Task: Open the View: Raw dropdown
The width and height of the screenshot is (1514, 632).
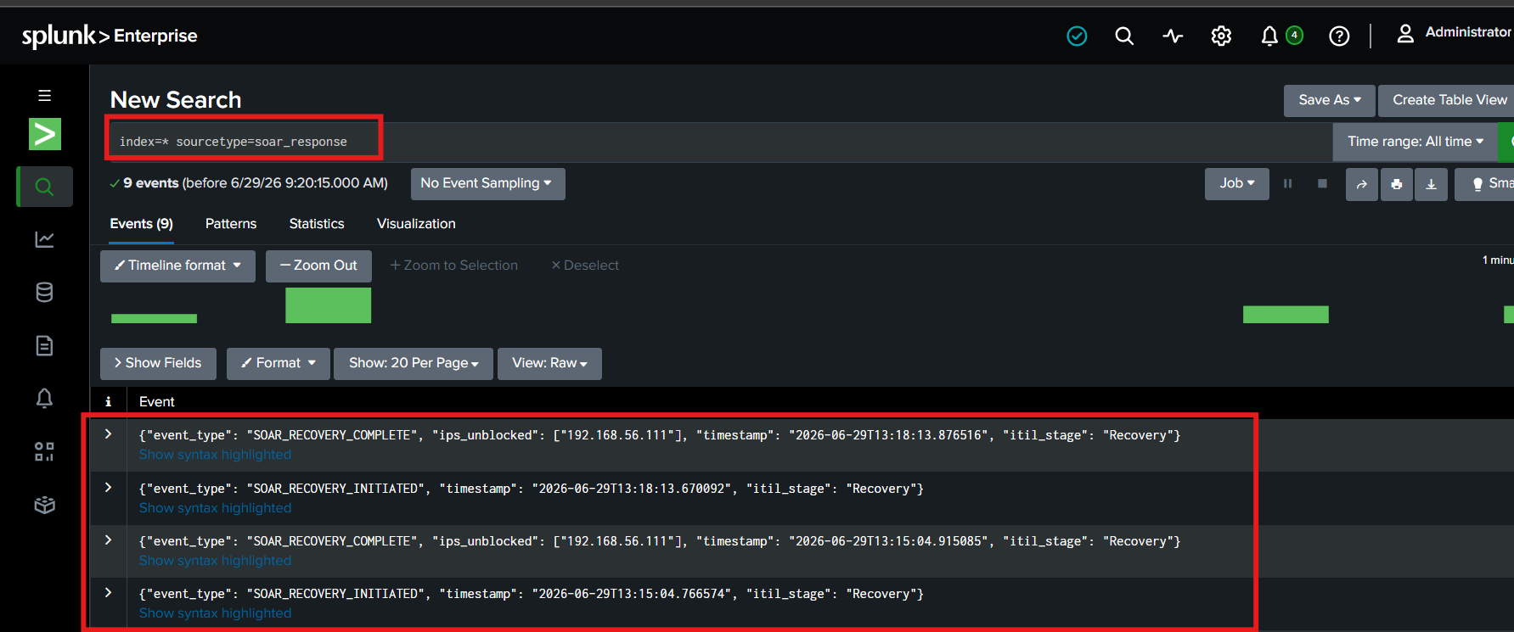Action: pyautogui.click(x=549, y=363)
